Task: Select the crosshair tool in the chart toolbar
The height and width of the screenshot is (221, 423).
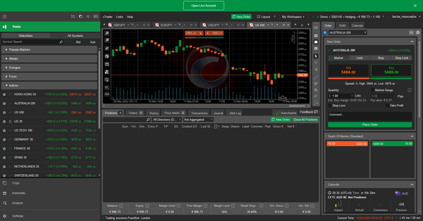Action: [x=315, y=63]
